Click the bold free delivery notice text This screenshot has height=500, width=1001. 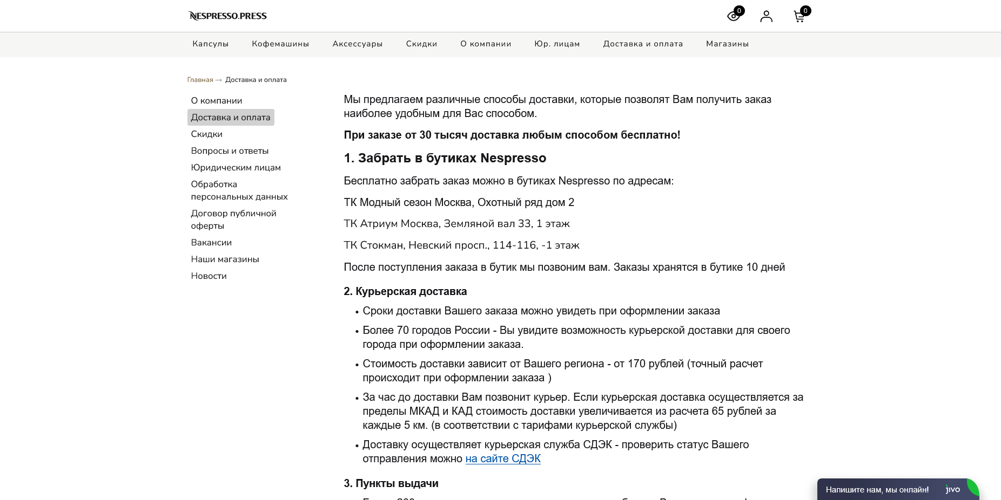(x=512, y=135)
